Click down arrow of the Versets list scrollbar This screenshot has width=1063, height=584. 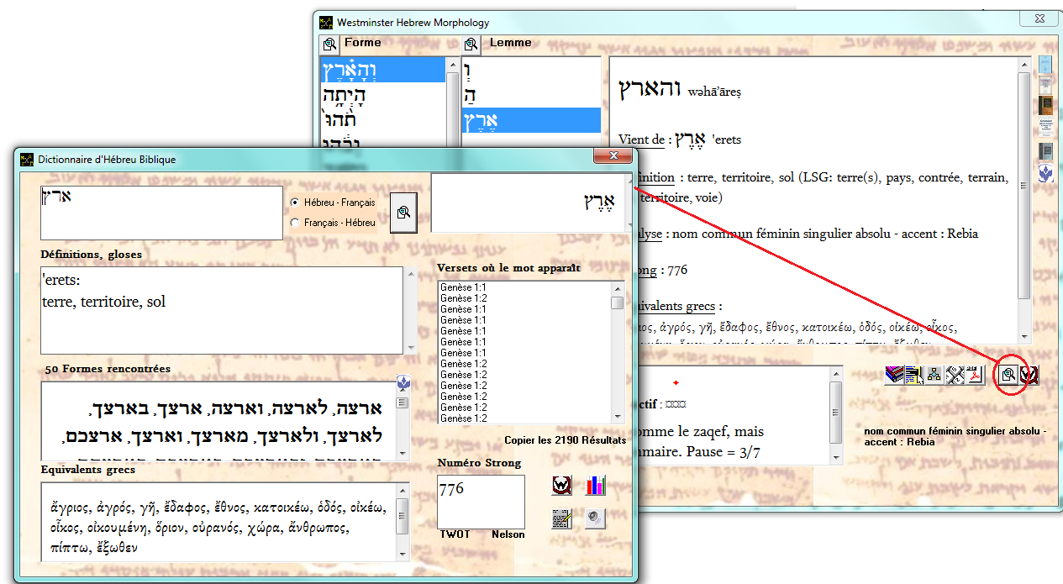(x=618, y=417)
